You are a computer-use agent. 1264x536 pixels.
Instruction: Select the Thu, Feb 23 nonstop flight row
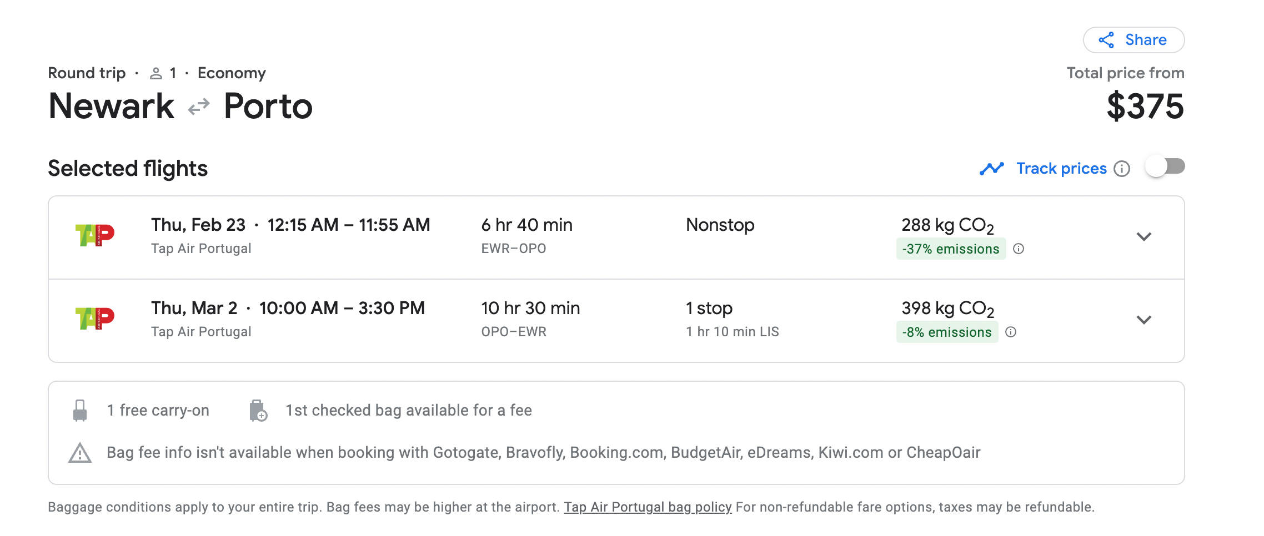point(555,237)
